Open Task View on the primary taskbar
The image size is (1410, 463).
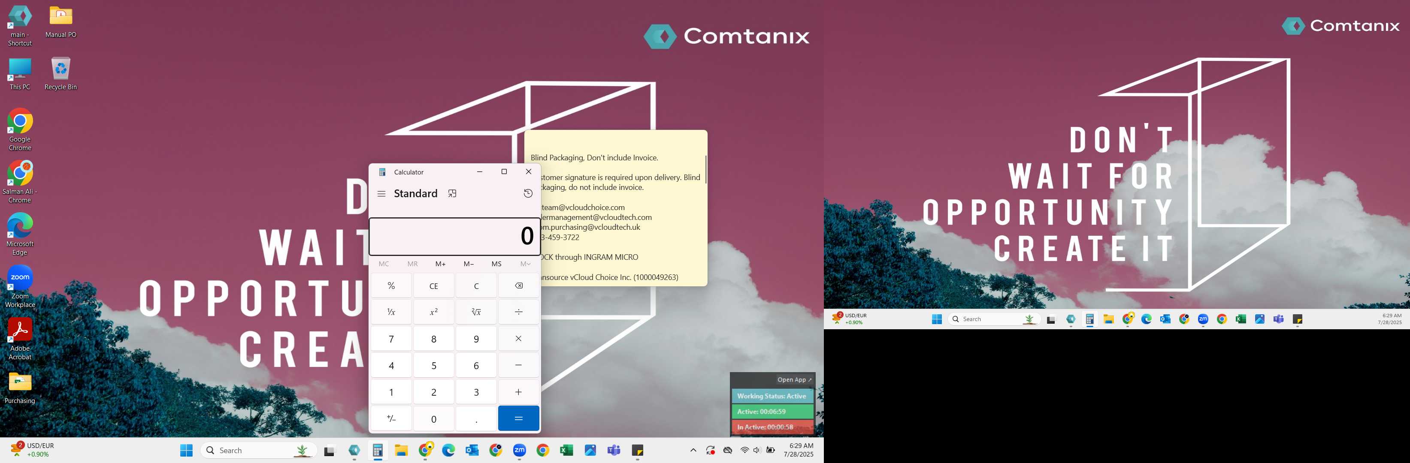click(x=329, y=450)
